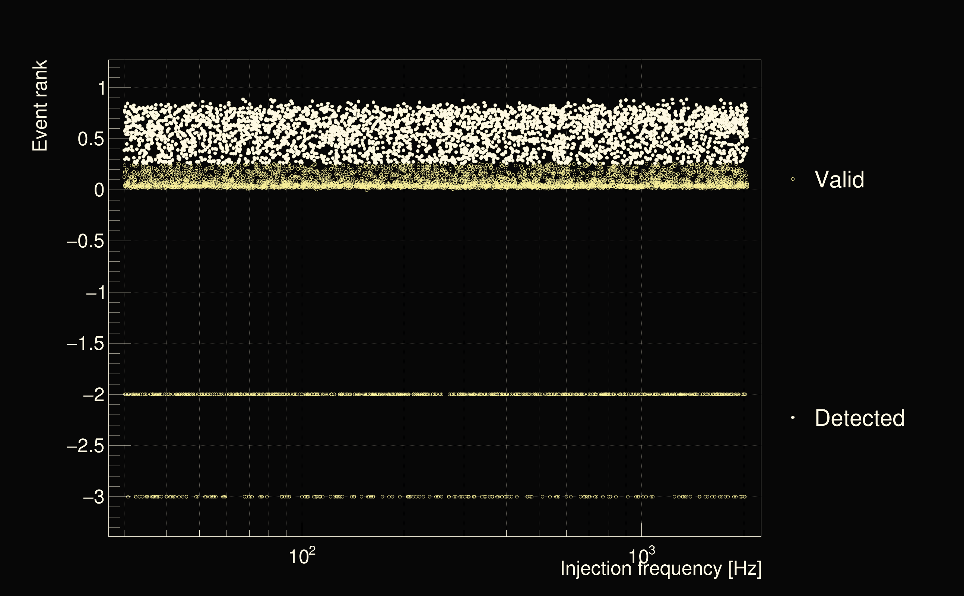Screen dimensions: 964x596
Task: Click the gap in the −2 rank point row
Action: coord(445,394)
